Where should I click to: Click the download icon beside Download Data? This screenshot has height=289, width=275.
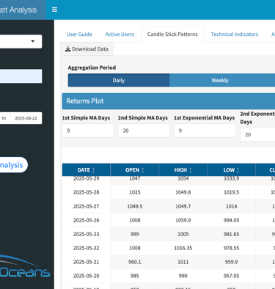coord(67,49)
